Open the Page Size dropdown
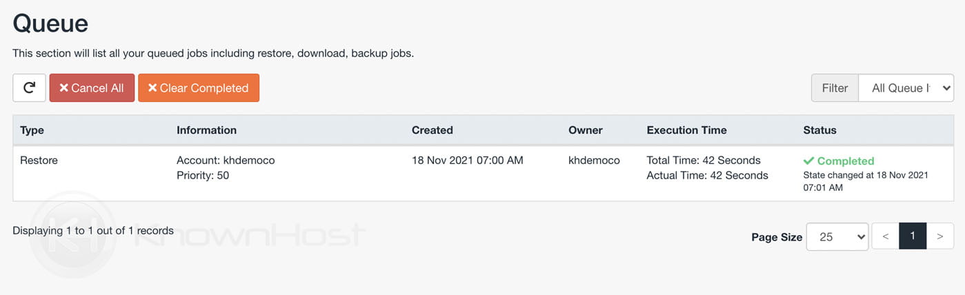Screen dimensions: 965x295 [x=837, y=236]
